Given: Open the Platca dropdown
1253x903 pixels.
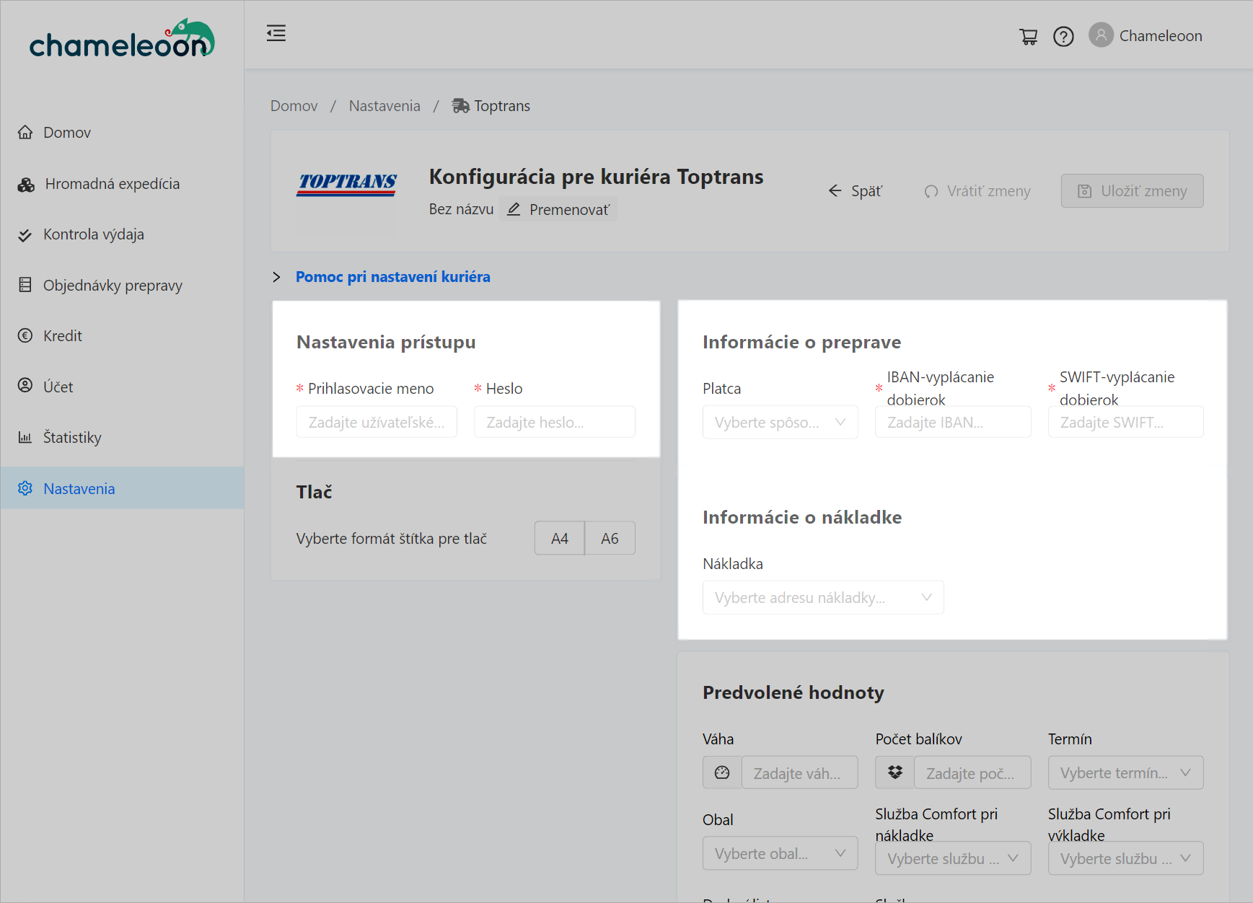Looking at the screenshot, I should click(780, 423).
